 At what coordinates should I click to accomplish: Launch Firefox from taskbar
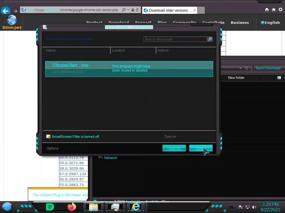[72, 207]
